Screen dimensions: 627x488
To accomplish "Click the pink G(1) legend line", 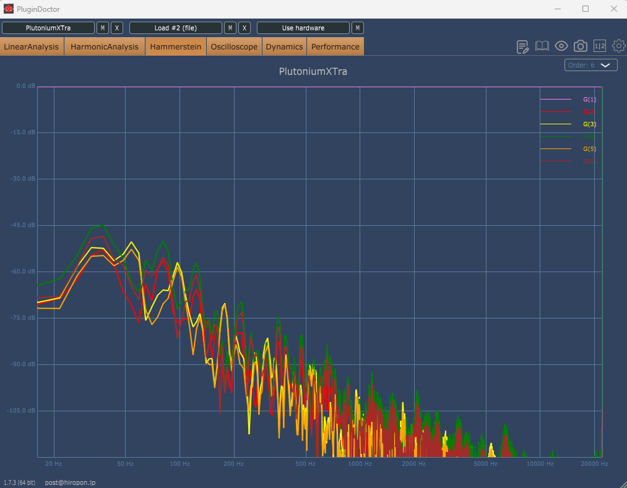I will pyautogui.click(x=556, y=99).
